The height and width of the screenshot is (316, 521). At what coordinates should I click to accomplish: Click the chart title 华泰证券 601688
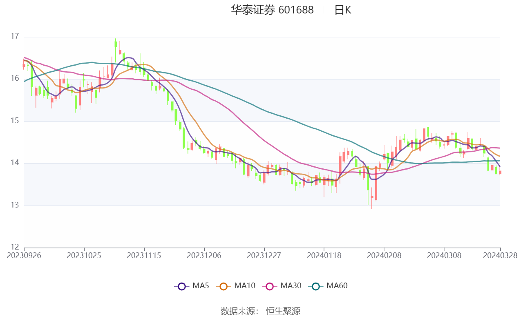[272, 10]
